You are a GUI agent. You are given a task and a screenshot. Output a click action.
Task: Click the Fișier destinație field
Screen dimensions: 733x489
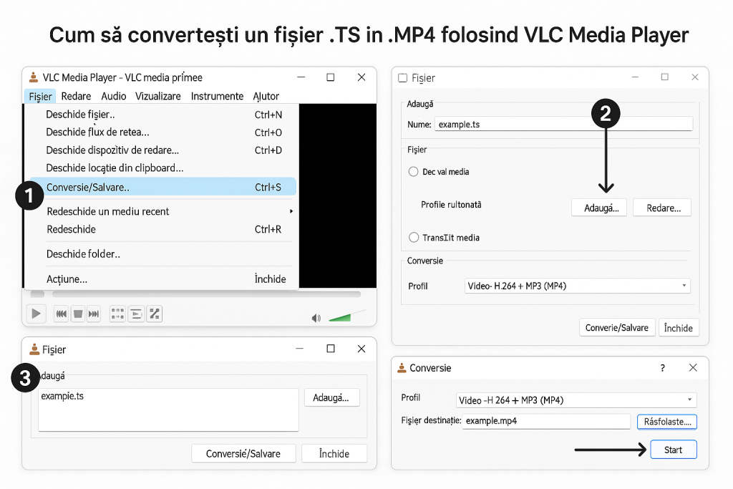click(546, 421)
